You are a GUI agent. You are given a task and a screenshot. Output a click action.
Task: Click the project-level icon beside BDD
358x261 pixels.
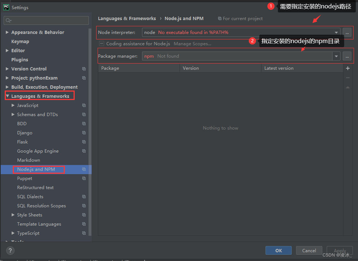click(x=84, y=123)
